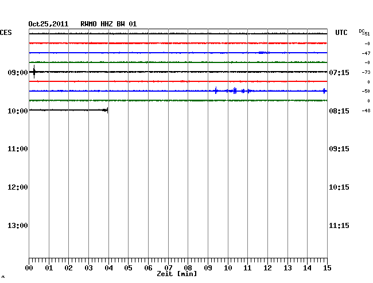The height and width of the screenshot is (283, 373).
Task: Select the "12" minute tick label
Action: coord(267,268)
